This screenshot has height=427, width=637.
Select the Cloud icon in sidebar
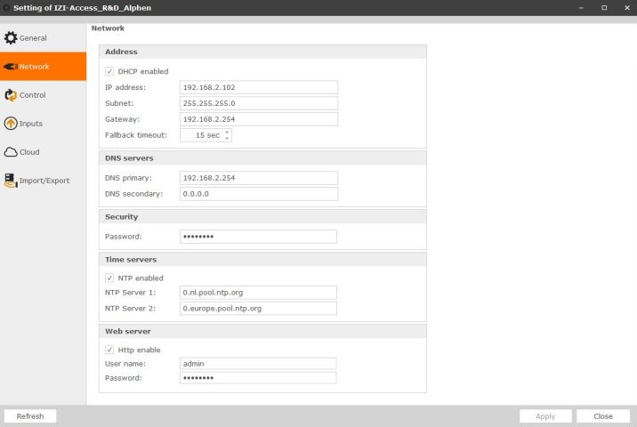[11, 152]
